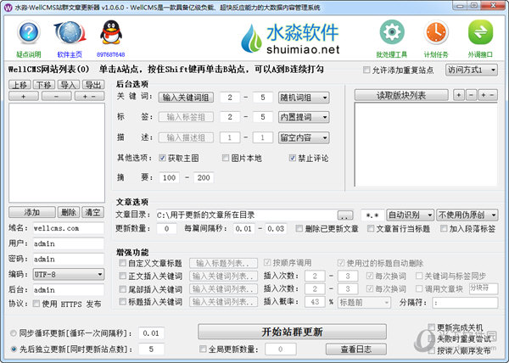Enable 更新完成关机 checkbox
The width and height of the screenshot is (509, 363).
point(431,327)
